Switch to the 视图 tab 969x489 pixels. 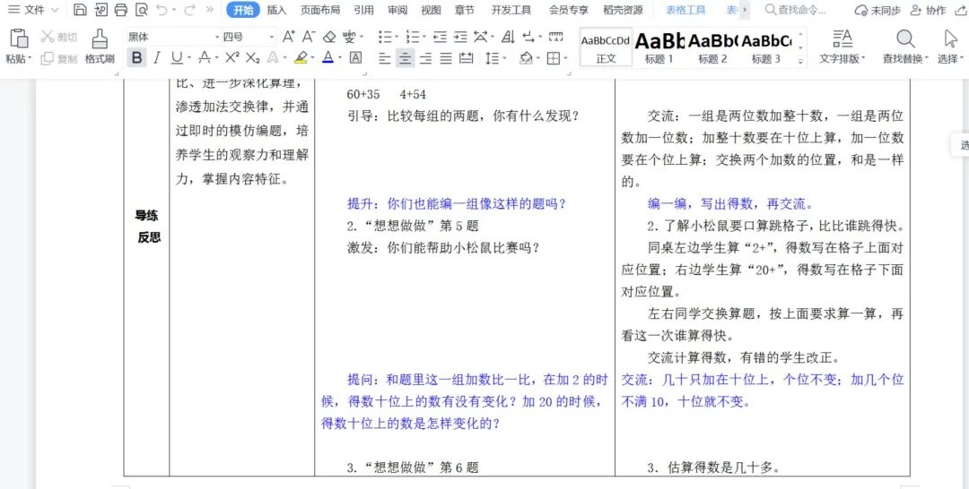(x=432, y=10)
